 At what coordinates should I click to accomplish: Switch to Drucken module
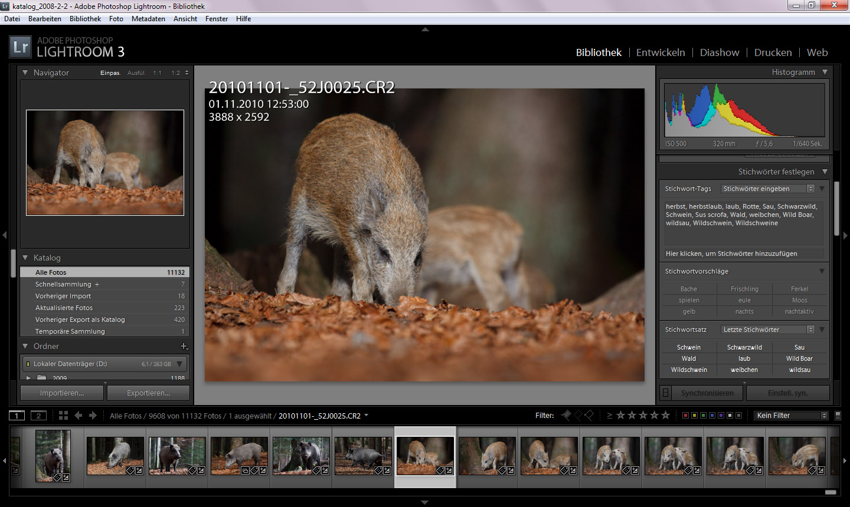coord(773,52)
